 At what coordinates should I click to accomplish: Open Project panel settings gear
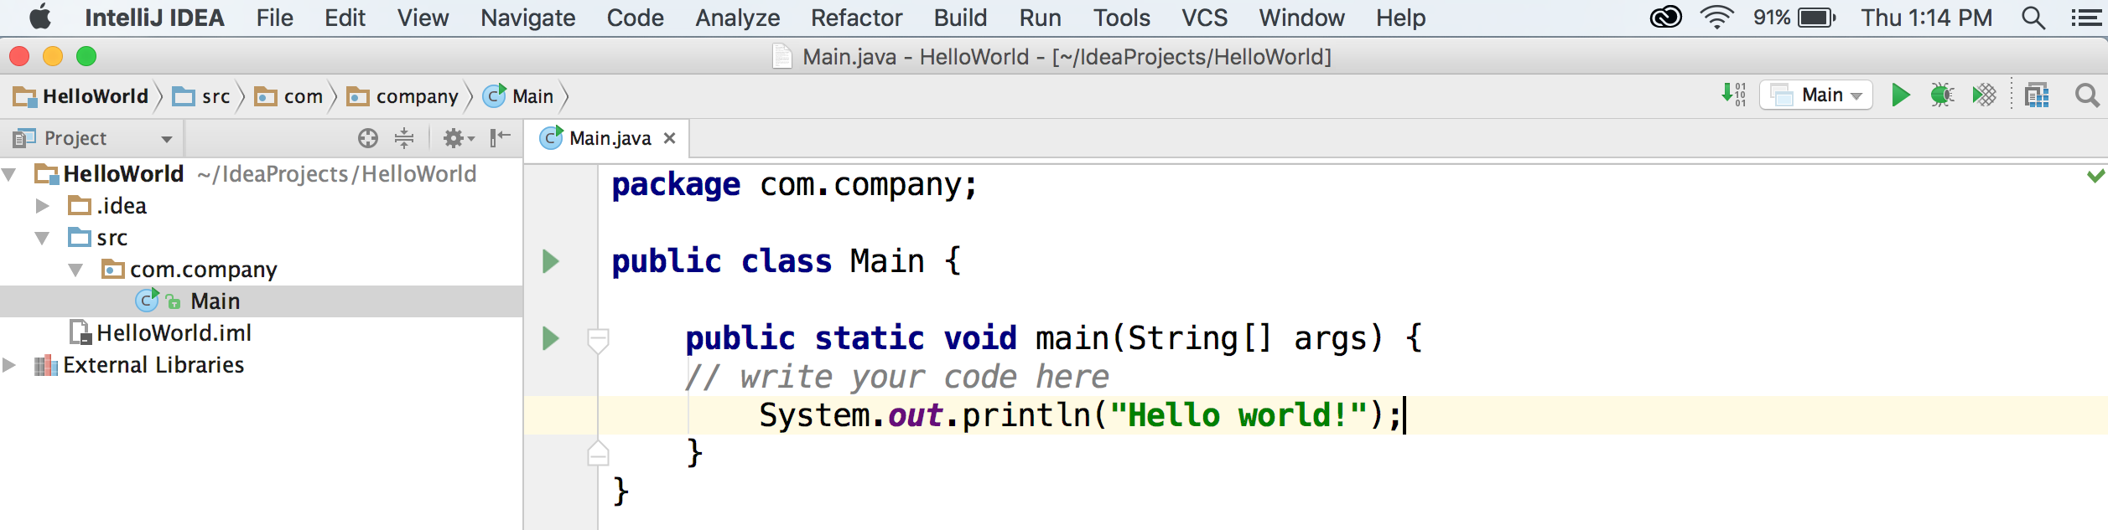pyautogui.click(x=458, y=138)
